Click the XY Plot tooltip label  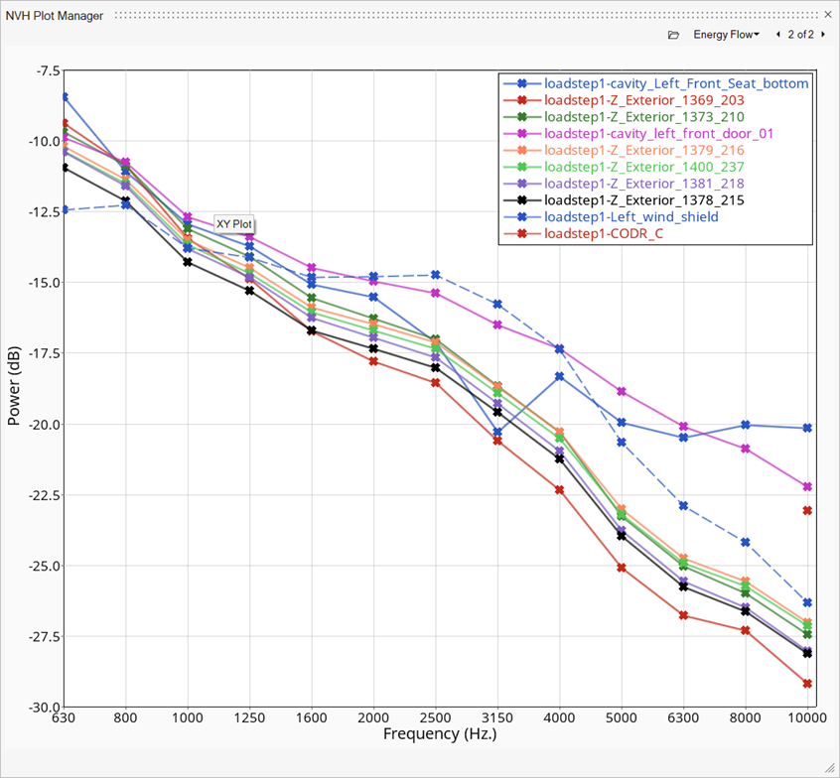[234, 224]
